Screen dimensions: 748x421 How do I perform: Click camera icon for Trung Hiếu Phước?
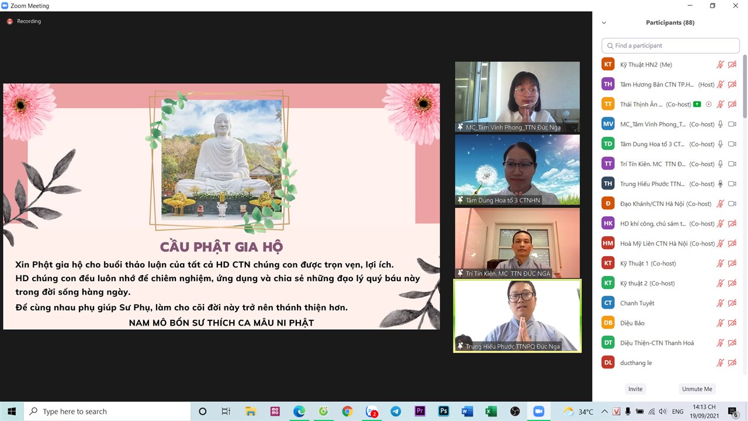(x=732, y=184)
